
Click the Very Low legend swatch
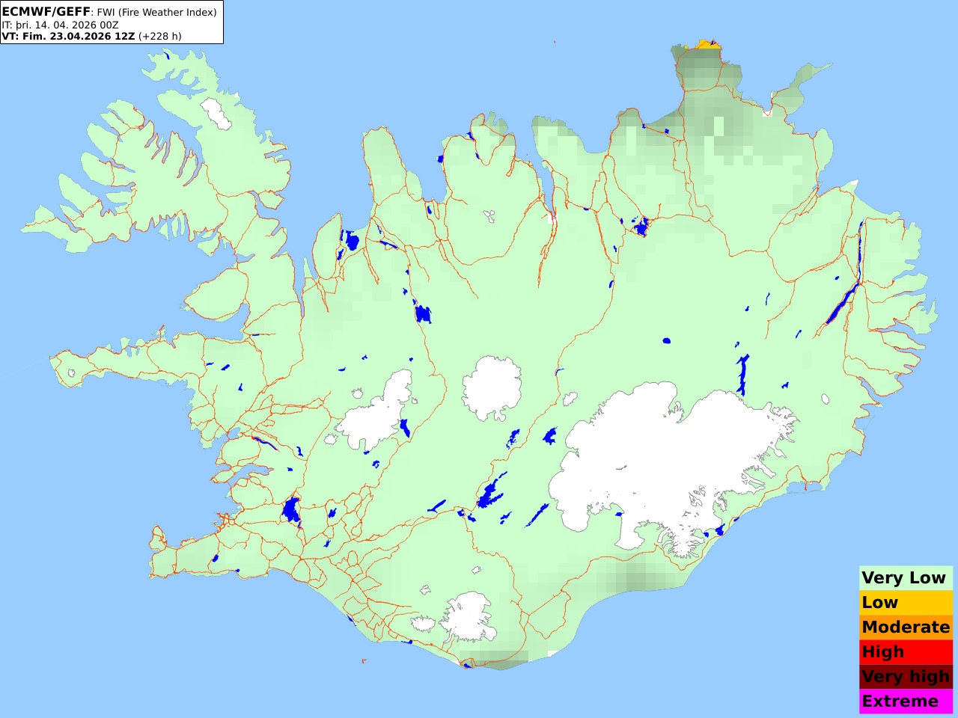point(906,578)
